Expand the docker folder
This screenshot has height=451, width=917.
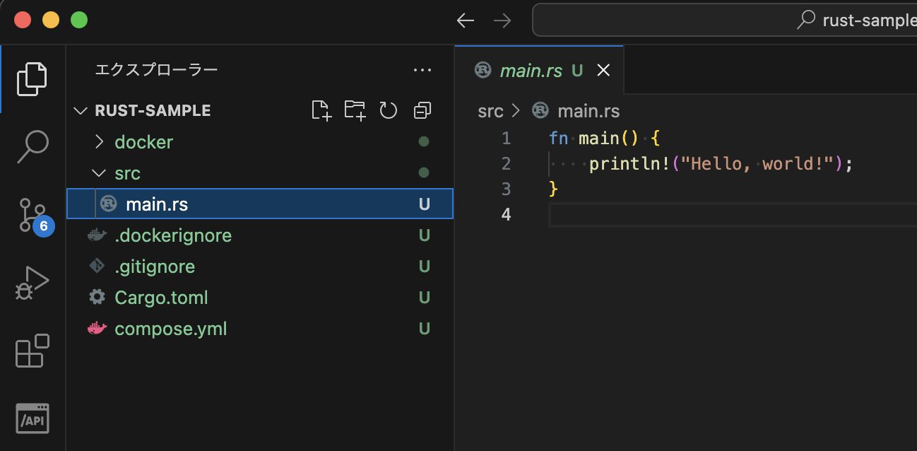(143, 142)
